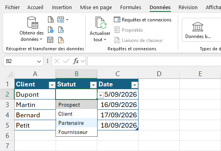
Task: Click the From Web data icon
Action: [x=51, y=30]
